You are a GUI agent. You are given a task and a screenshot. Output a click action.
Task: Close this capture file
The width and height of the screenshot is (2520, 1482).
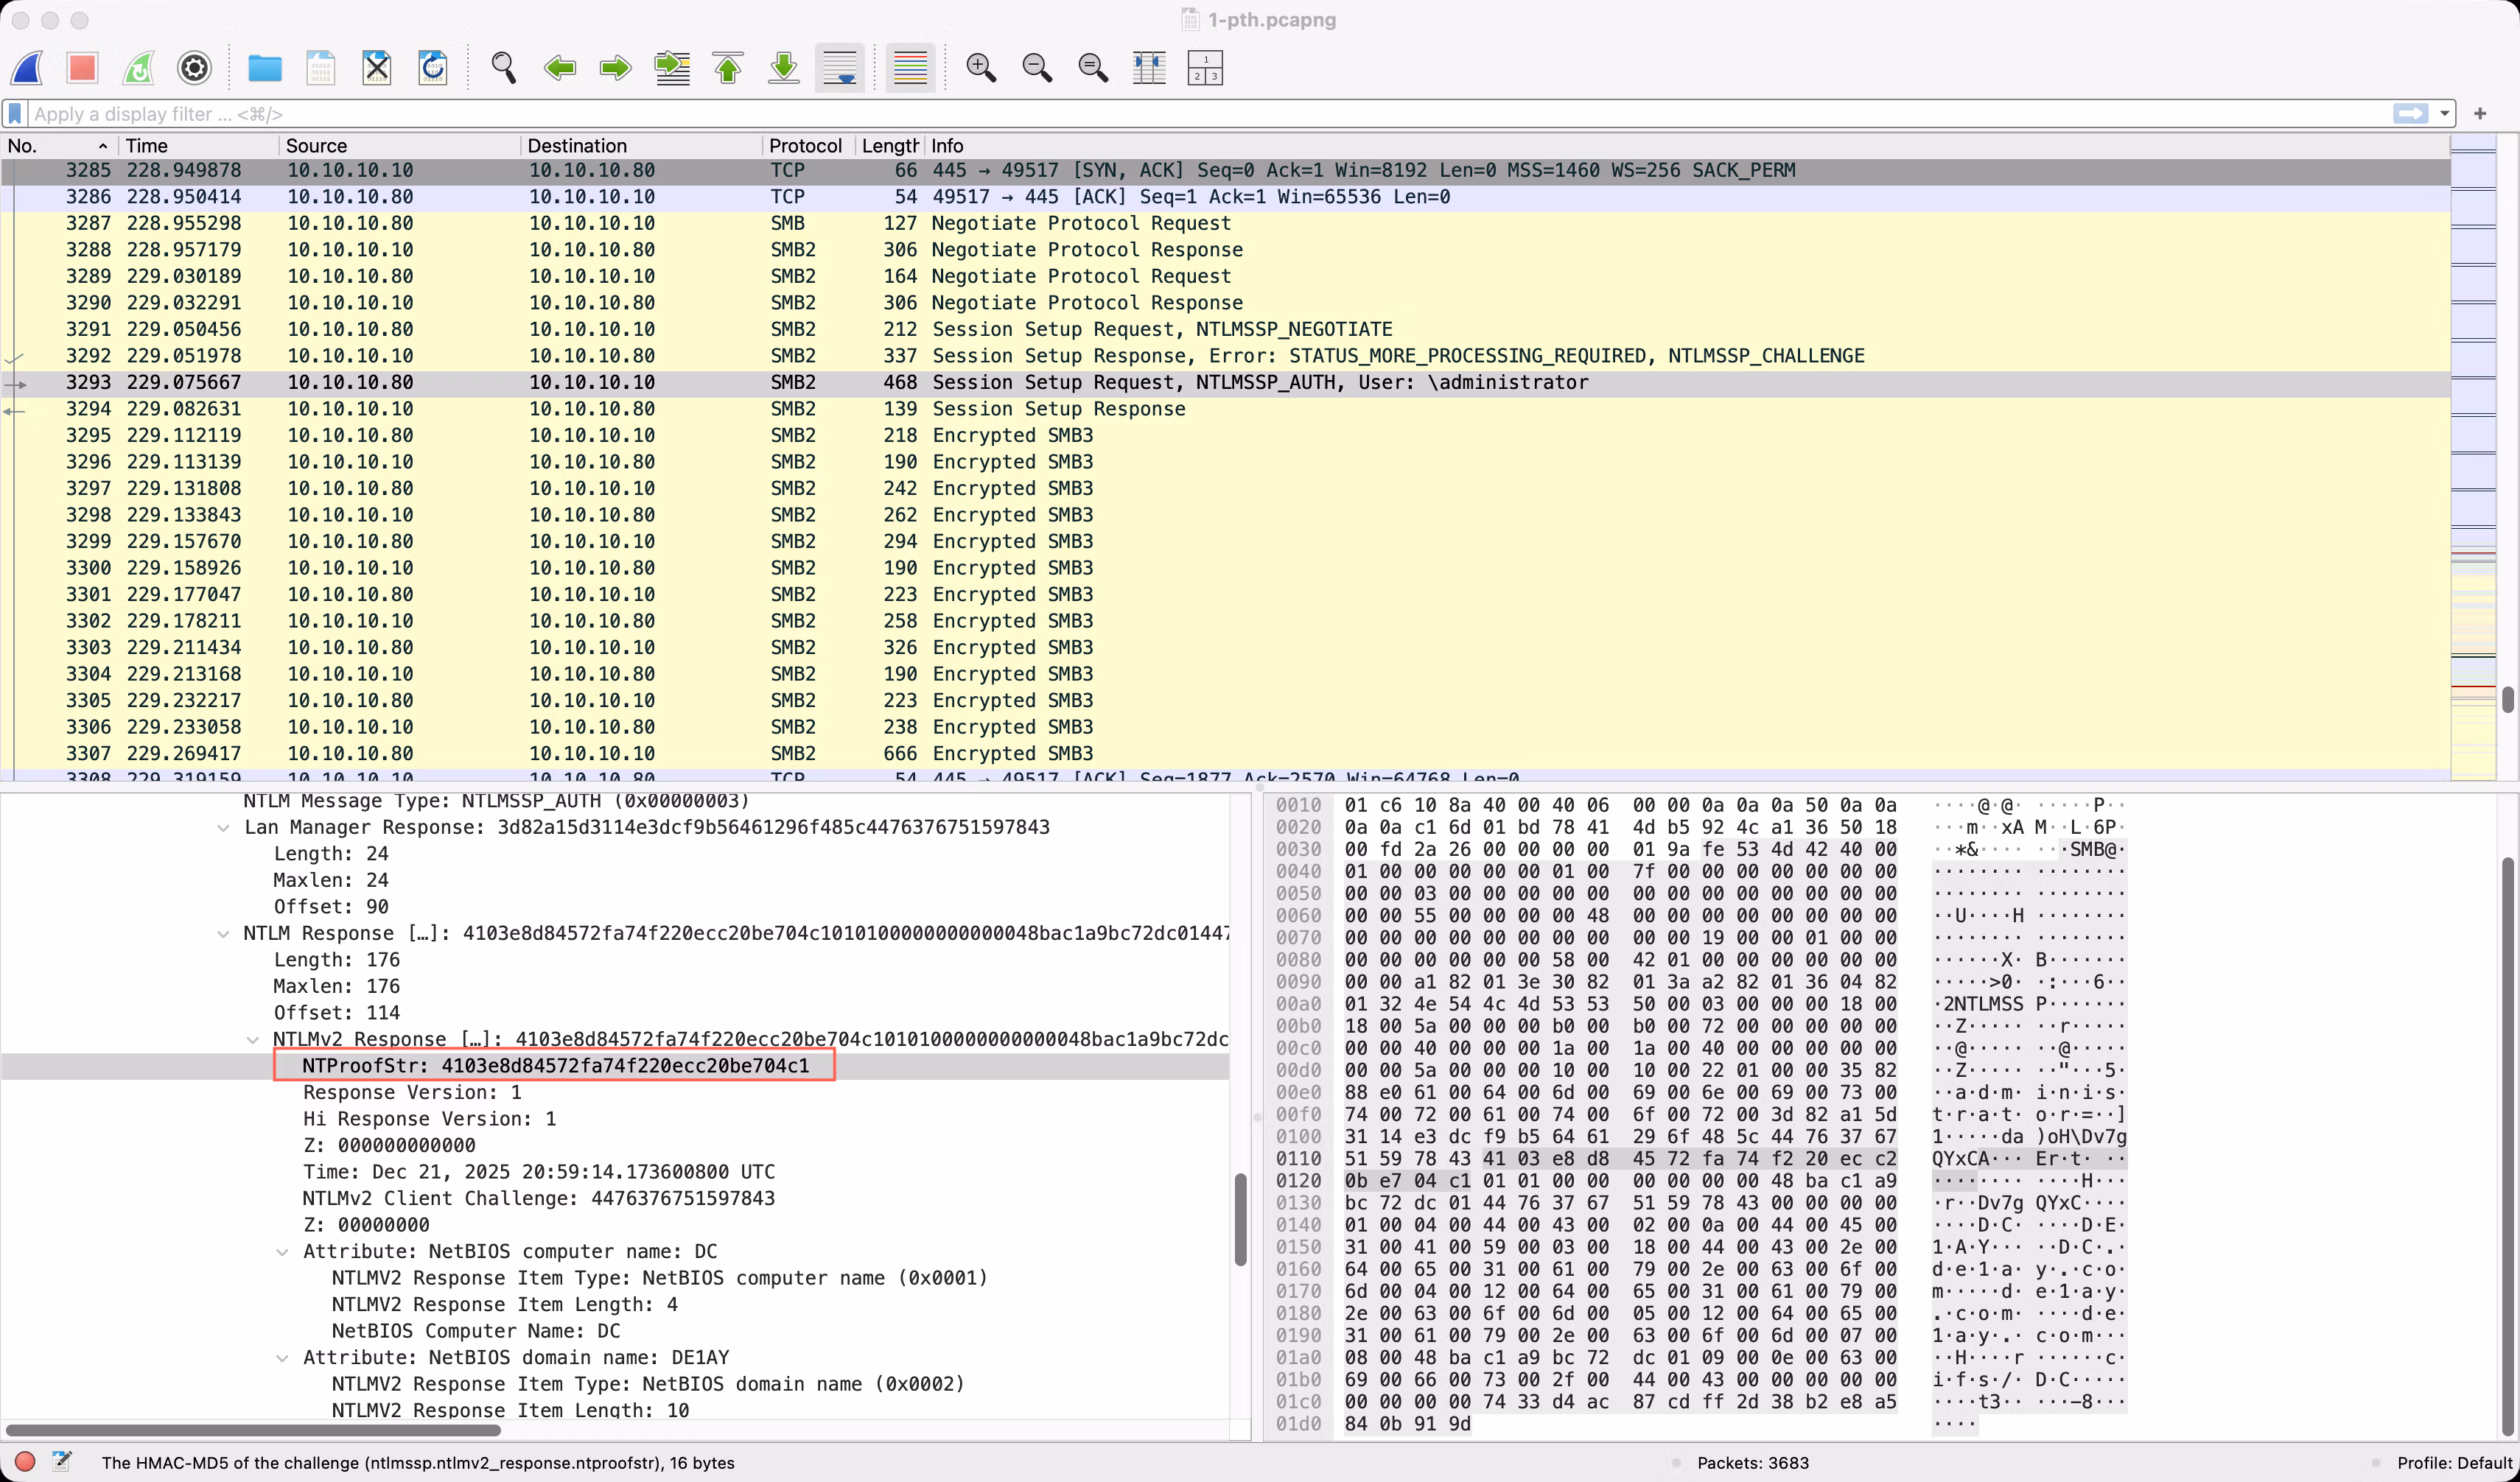click(377, 68)
